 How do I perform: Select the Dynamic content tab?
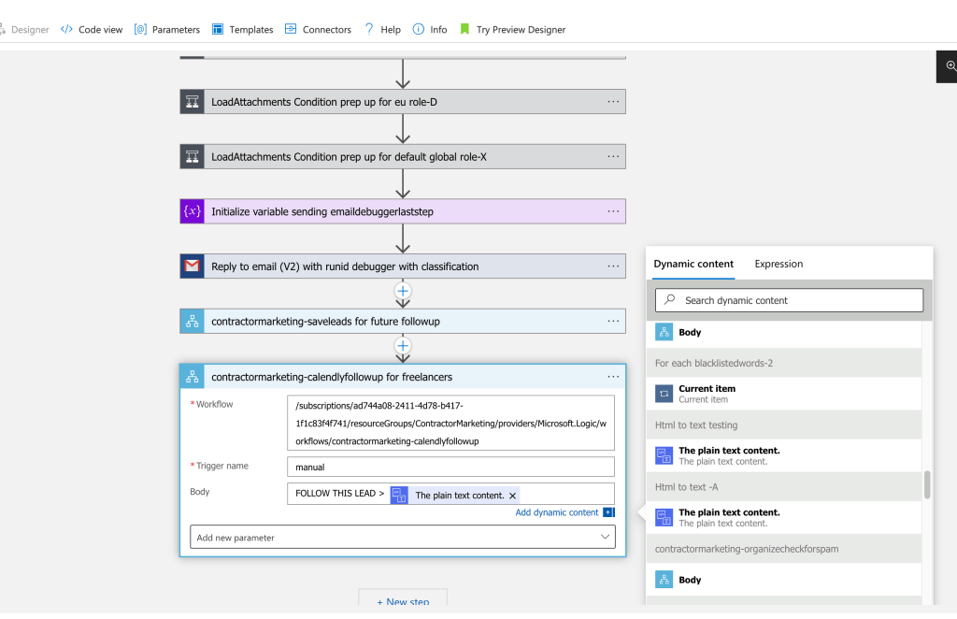coord(693,264)
